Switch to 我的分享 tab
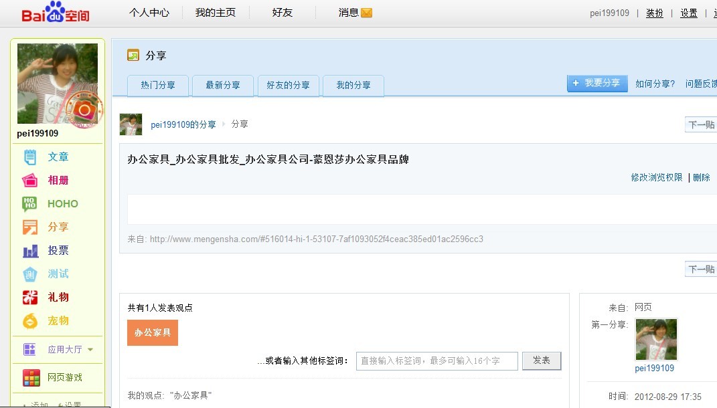Image resolution: width=717 pixels, height=408 pixels. click(x=353, y=86)
